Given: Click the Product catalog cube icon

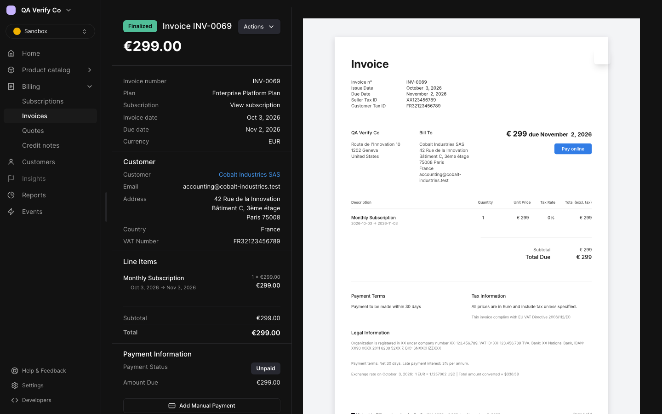Looking at the screenshot, I should tap(11, 70).
